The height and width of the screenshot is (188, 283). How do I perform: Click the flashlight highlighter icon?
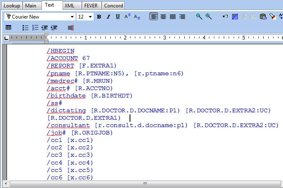(x=273, y=16)
